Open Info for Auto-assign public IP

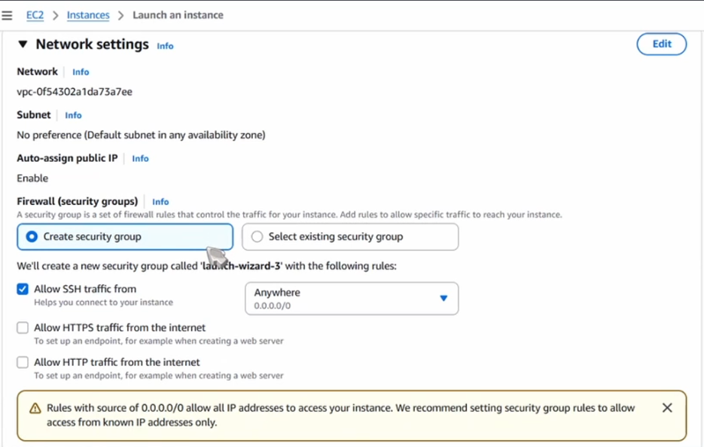point(140,158)
